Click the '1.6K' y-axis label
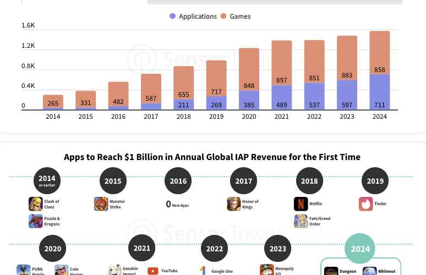This screenshot has width=426, height=275. (x=28, y=25)
